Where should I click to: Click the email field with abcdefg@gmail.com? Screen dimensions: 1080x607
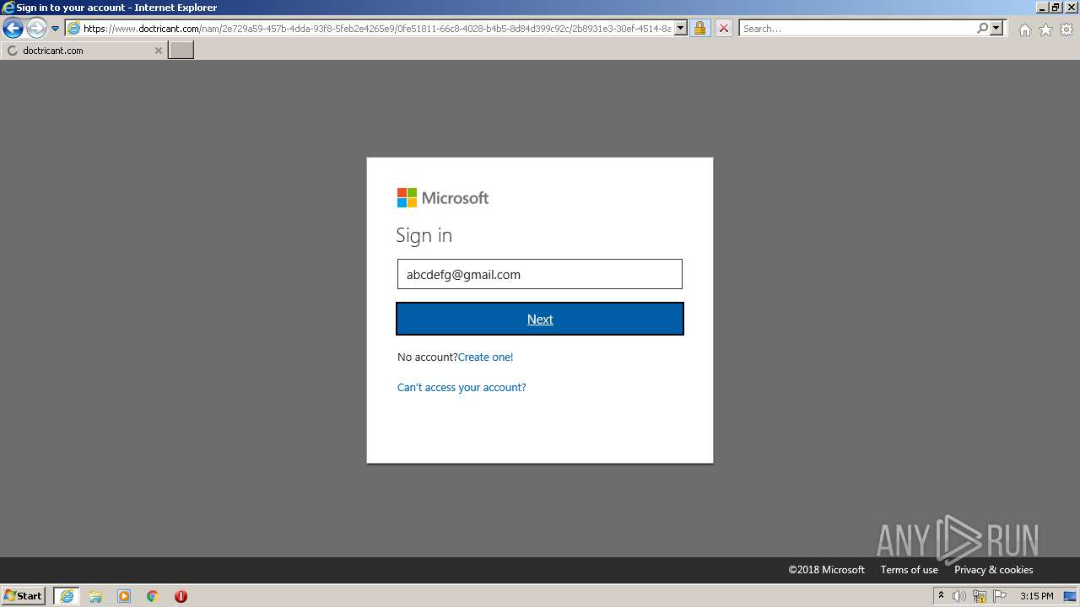coord(540,274)
